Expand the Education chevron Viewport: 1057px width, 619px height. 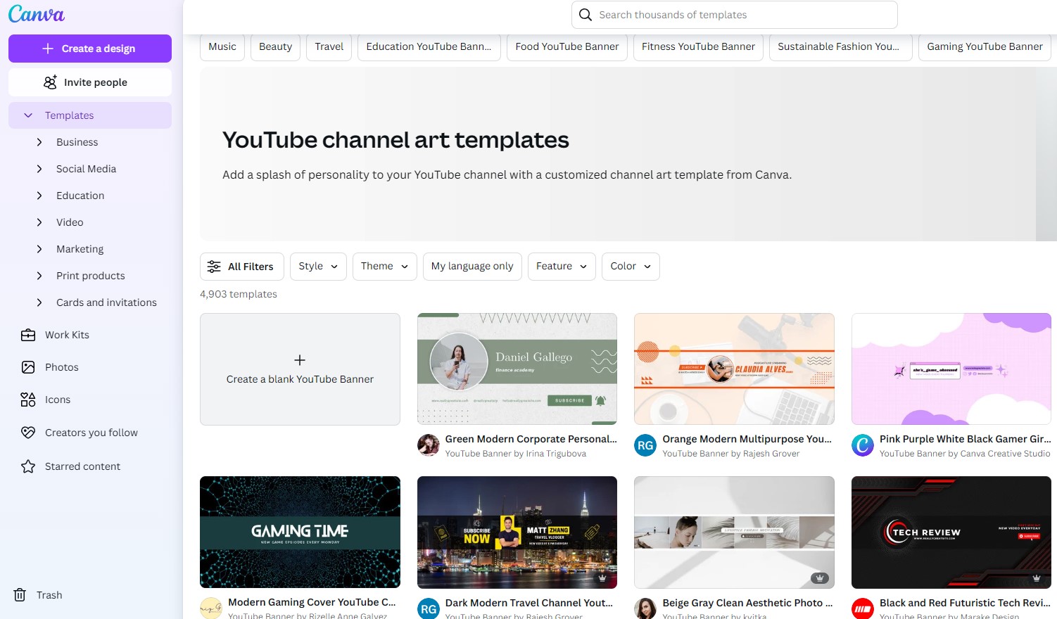[x=39, y=196]
